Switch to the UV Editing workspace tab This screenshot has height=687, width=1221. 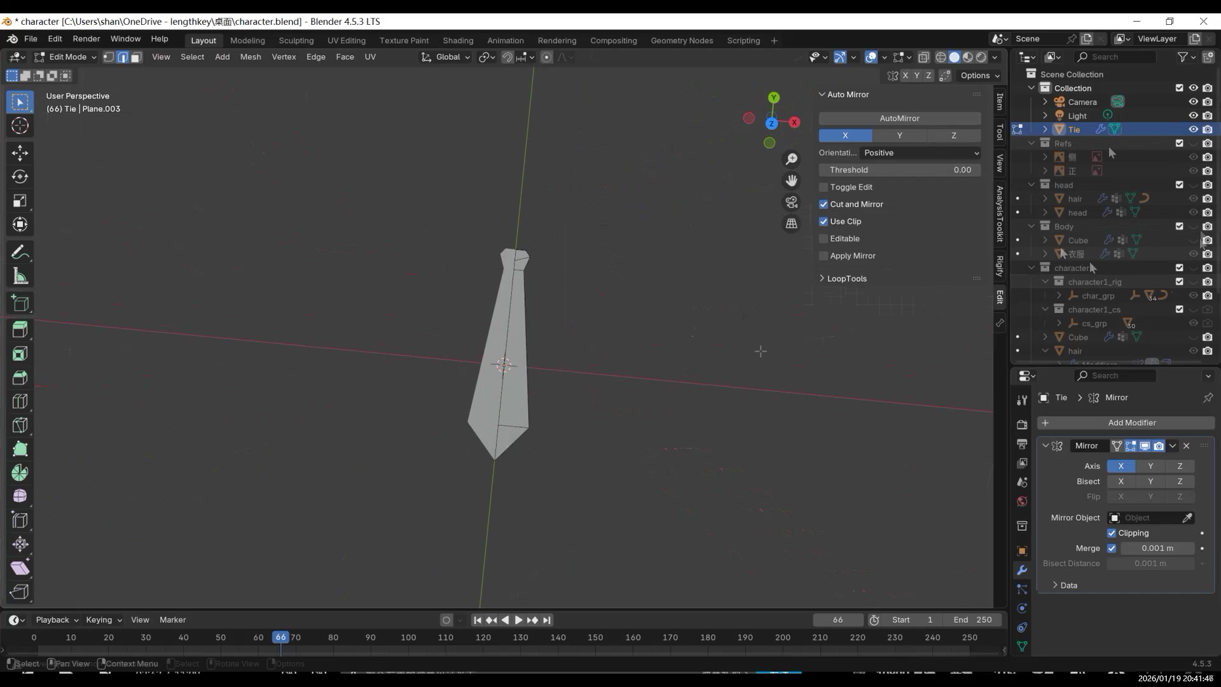(346, 40)
